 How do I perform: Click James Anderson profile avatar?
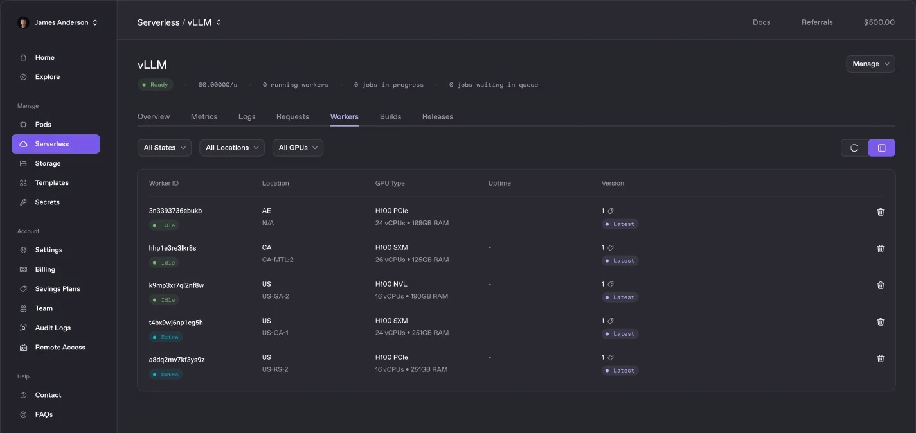tap(23, 22)
